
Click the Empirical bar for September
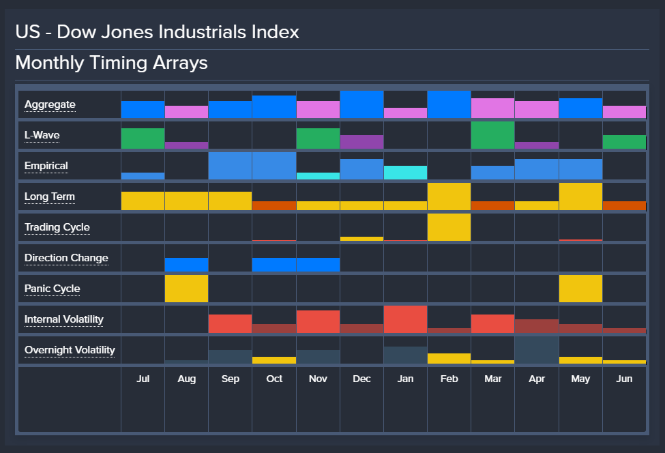(231, 166)
